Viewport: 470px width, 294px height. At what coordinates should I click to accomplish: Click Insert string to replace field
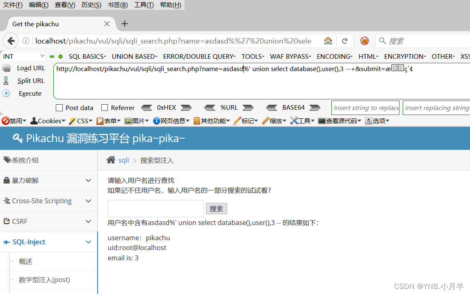pyautogui.click(x=365, y=108)
